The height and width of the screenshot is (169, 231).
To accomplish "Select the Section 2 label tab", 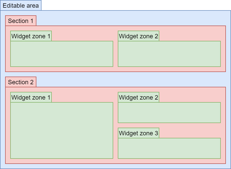I will coord(21,82).
